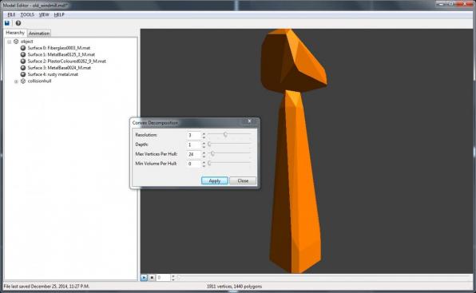Click the File last saved status text
Viewport: 476px width, 293px height.
(46, 287)
